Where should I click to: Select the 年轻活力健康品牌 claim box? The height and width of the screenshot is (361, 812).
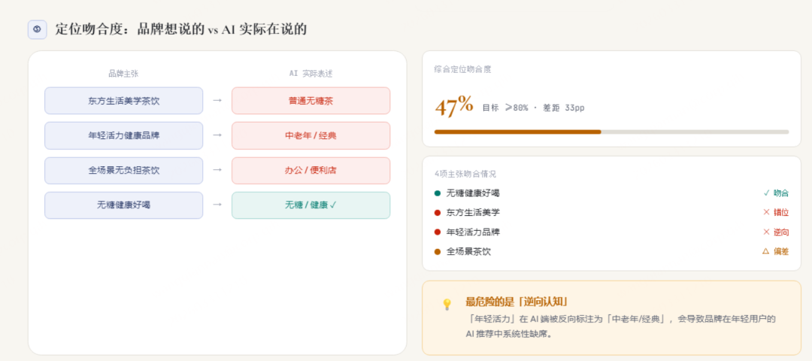pyautogui.click(x=123, y=135)
